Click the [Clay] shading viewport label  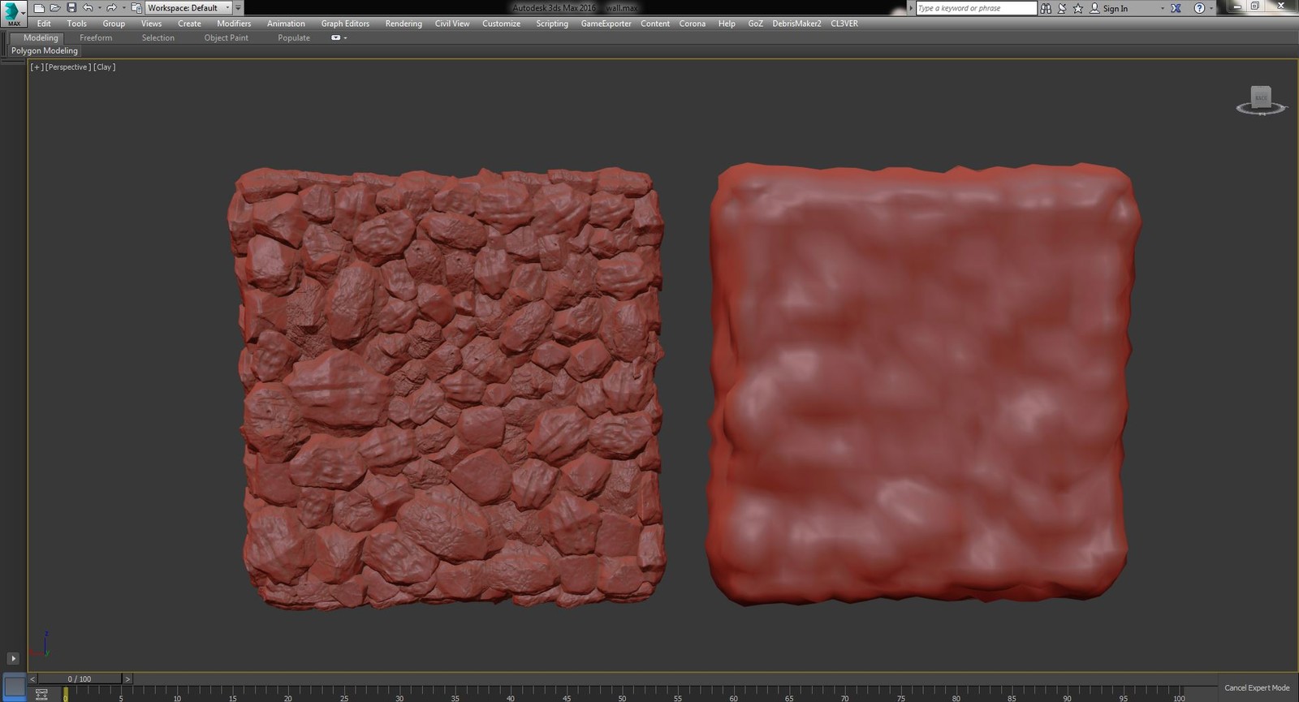pyautogui.click(x=105, y=67)
